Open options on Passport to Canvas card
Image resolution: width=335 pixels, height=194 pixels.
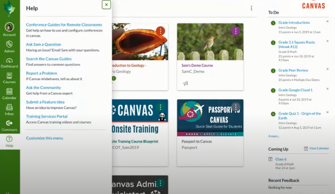click(x=236, y=107)
